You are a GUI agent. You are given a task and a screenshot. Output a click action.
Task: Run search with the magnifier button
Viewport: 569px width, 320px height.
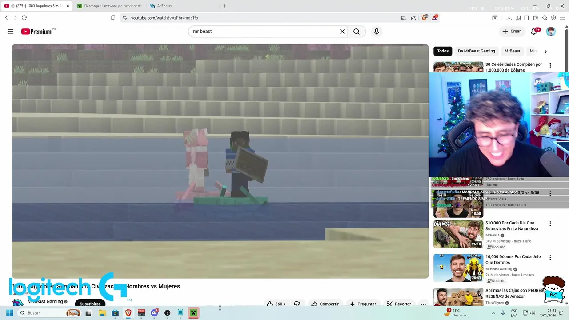click(x=357, y=32)
